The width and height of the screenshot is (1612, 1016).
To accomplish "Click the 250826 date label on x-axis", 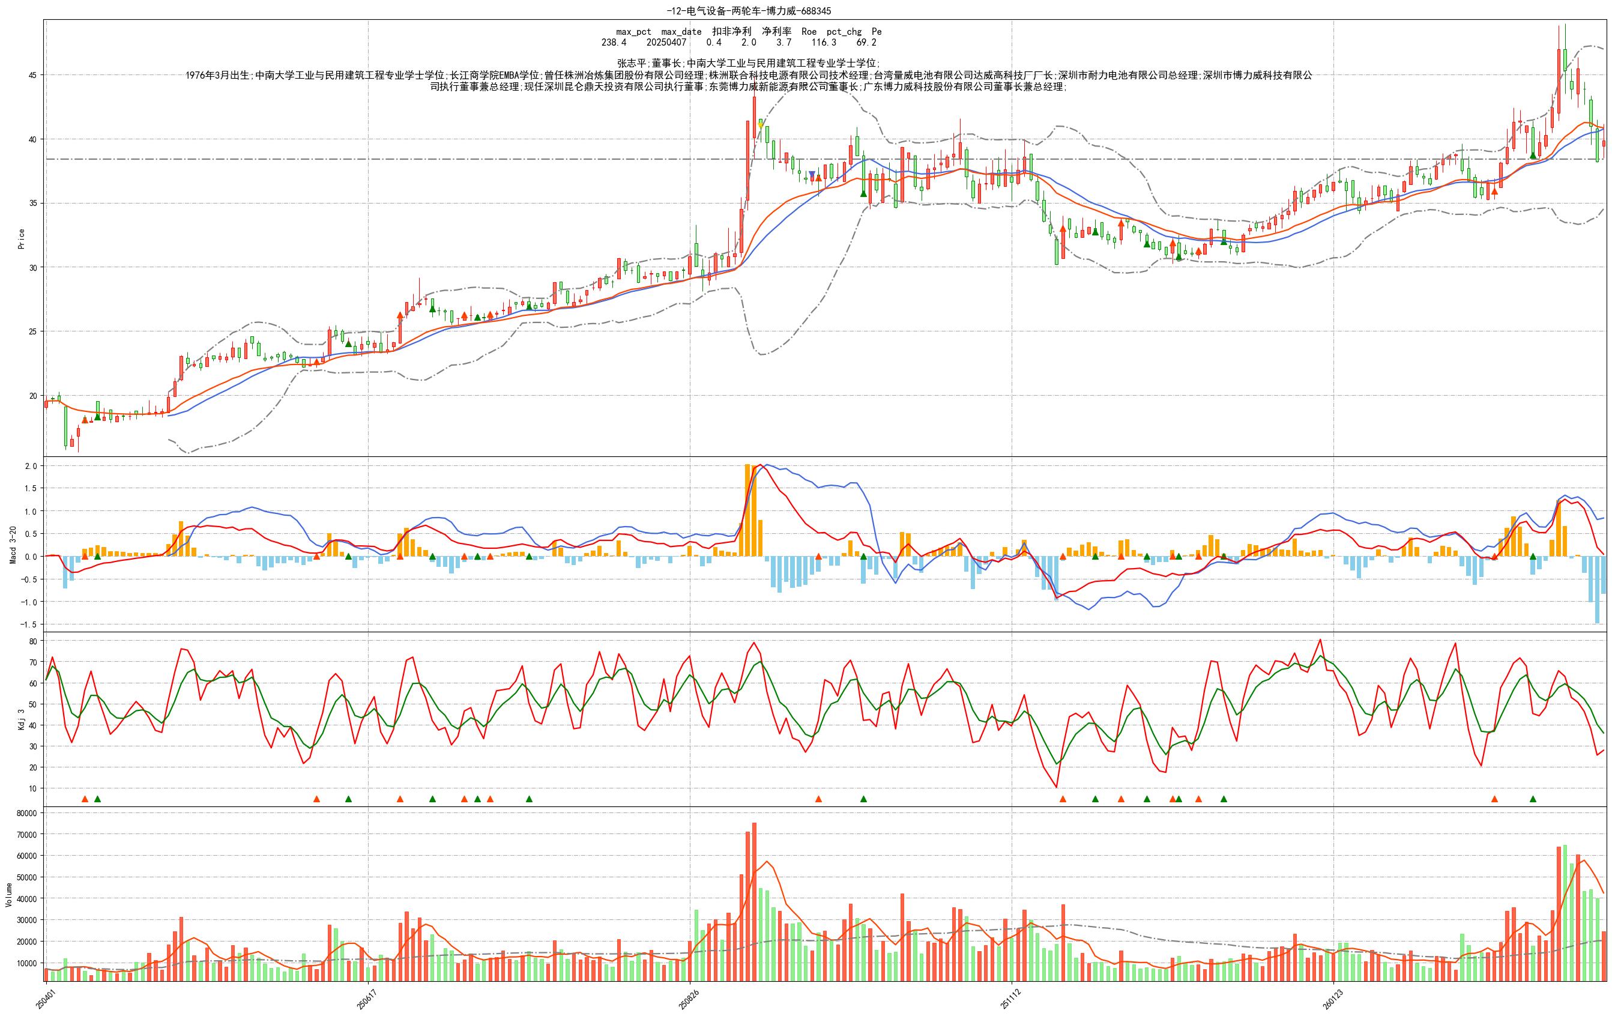I will [689, 1001].
